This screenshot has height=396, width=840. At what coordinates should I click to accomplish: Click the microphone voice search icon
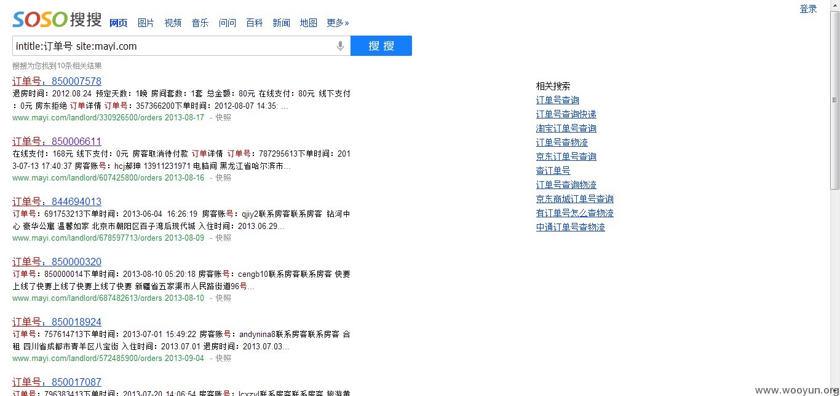[340, 46]
